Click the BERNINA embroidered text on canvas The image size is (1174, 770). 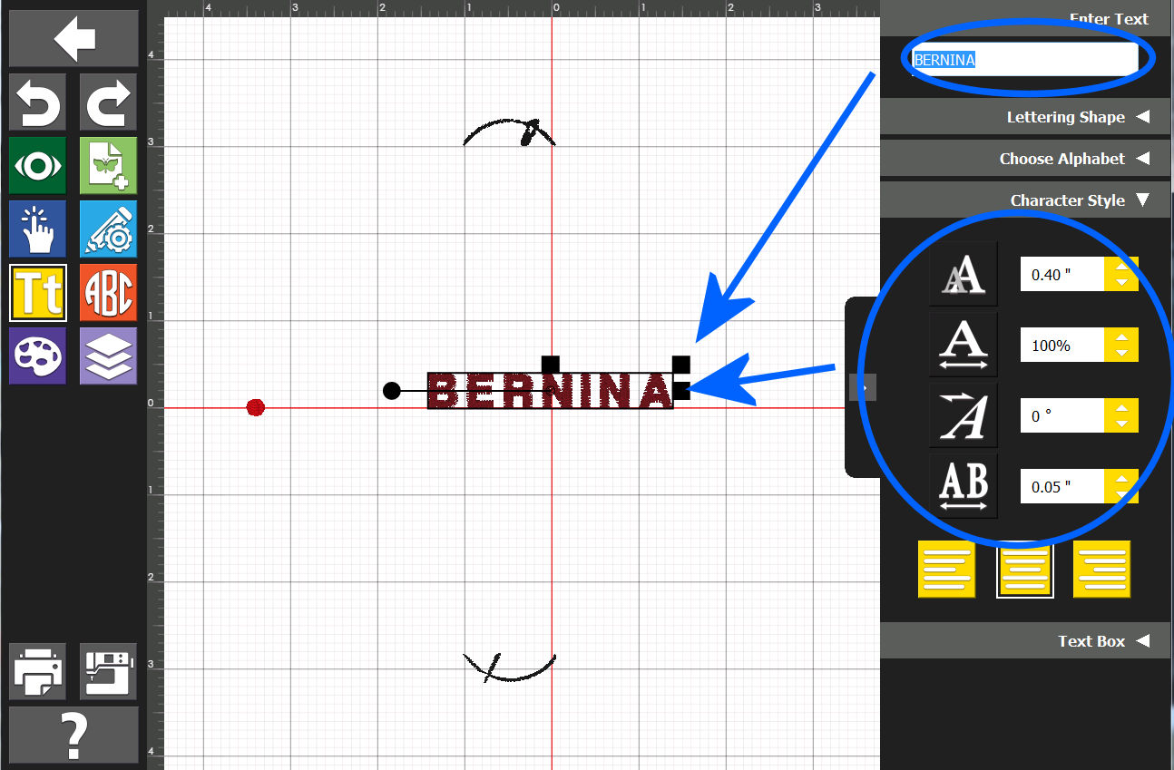coord(551,391)
